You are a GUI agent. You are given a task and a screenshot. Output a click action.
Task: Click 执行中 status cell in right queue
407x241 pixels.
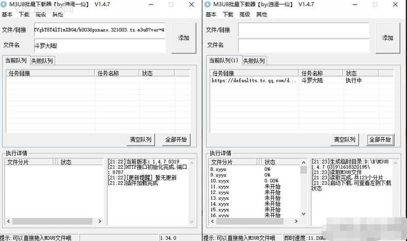pyautogui.click(x=354, y=81)
